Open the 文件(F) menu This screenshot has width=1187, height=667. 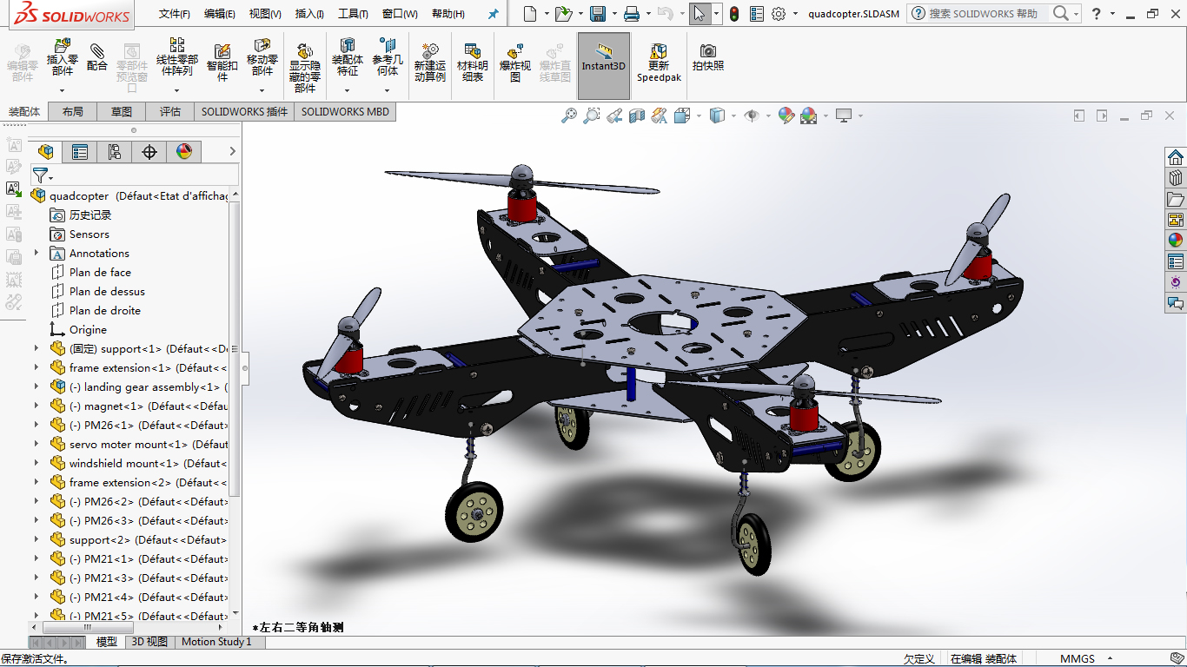pos(175,14)
